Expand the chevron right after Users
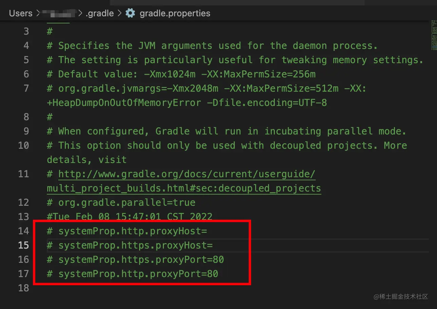The image size is (437, 309). 38,13
